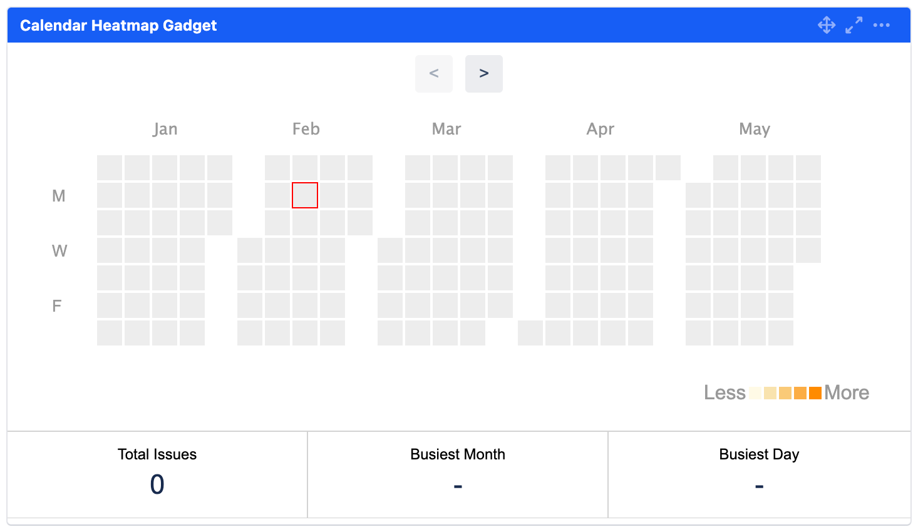Viewport: 918px width, 532px height.
Task: Click the Feb month label
Action: pos(306,129)
